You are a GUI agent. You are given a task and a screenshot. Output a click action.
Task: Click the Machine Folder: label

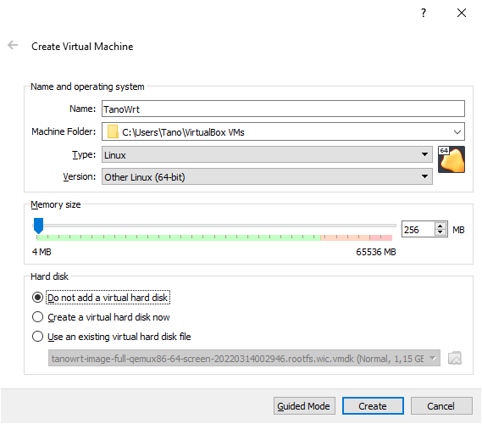coord(64,131)
